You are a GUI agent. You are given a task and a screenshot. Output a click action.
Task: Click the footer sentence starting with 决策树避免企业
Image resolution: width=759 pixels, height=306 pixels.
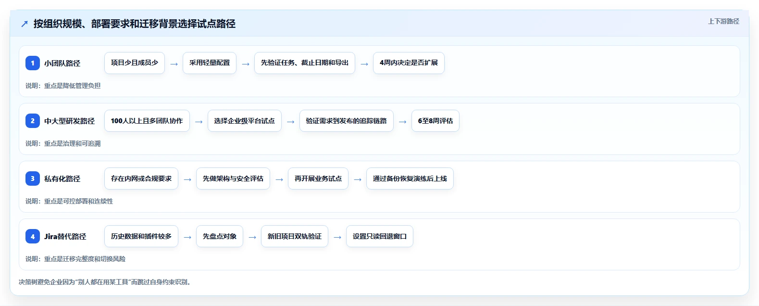pos(106,282)
